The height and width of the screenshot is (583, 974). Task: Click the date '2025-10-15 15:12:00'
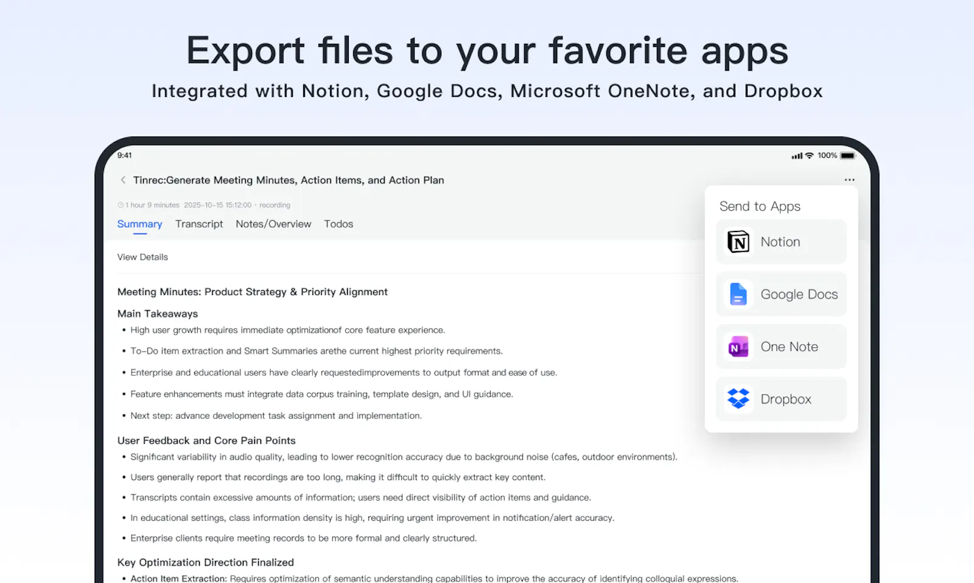[x=217, y=205]
